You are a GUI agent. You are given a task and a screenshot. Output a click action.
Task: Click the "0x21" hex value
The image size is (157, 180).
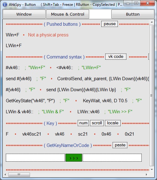[x=129, y=134]
